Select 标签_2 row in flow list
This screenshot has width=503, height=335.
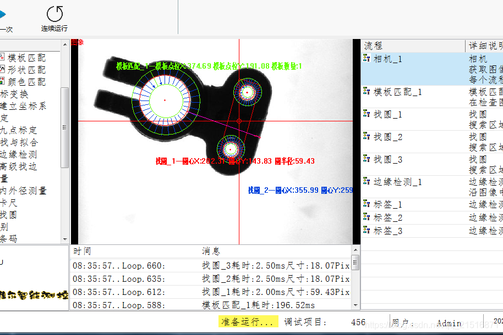click(x=432, y=217)
